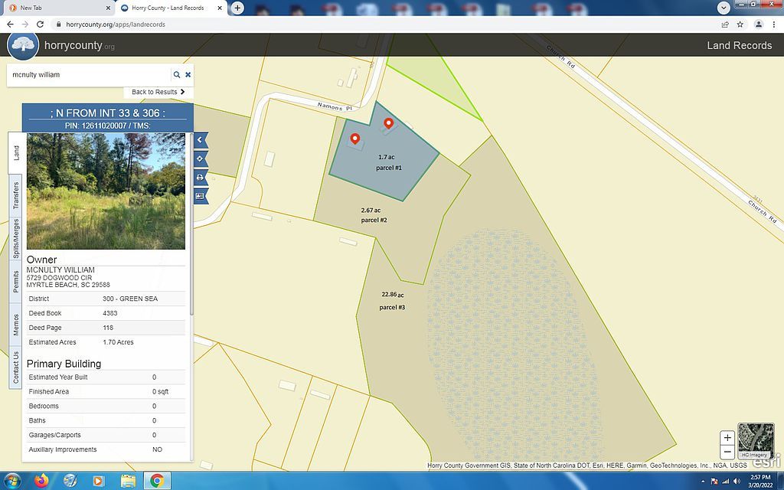
Task: Click the zoom-to-parcel locate icon
Action: click(x=200, y=158)
